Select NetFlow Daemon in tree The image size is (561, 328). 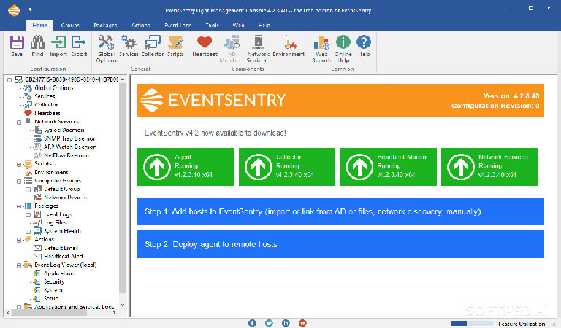pos(66,155)
